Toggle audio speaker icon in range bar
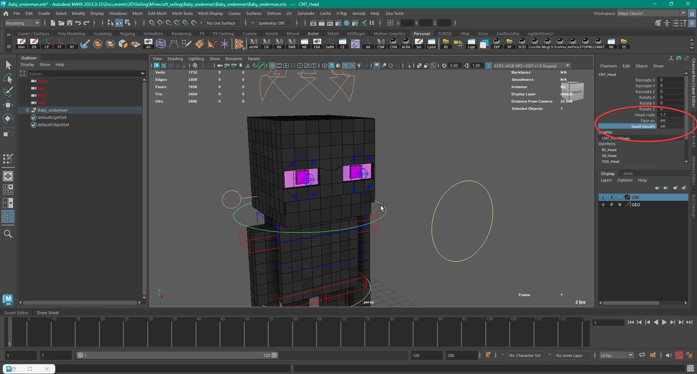Viewport: 697px width, 374px height. pos(669,356)
